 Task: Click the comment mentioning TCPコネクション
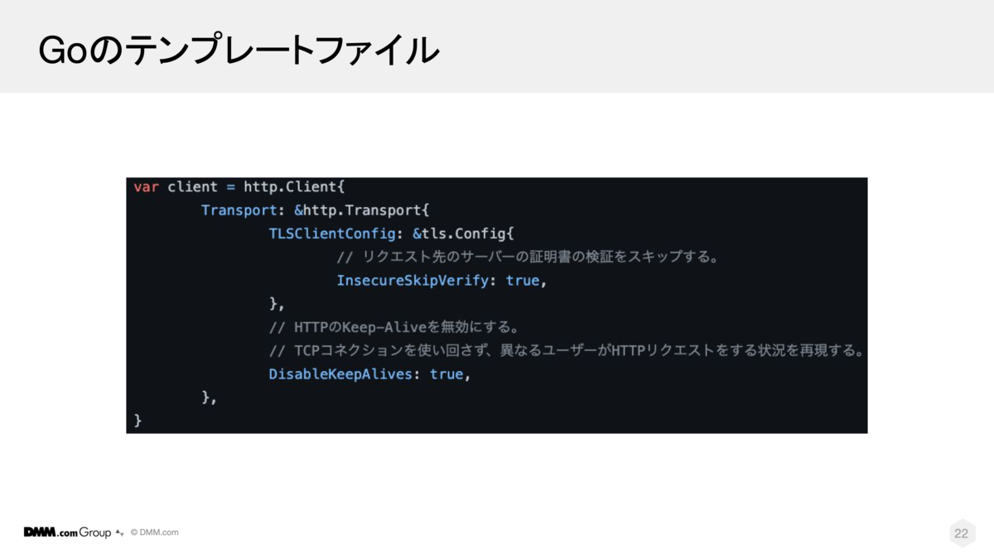567,350
